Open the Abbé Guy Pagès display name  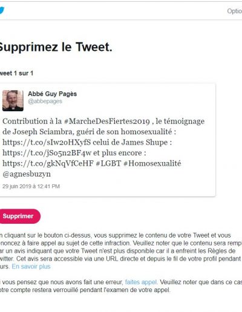point(53,94)
